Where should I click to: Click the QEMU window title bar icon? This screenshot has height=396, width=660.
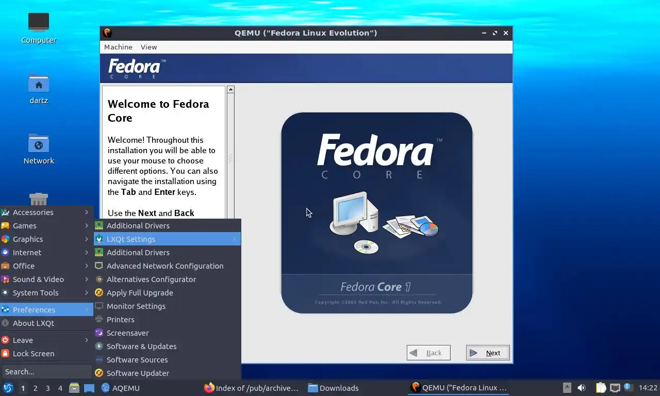[107, 33]
